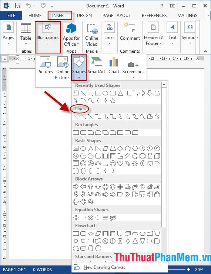Click the PAGE 1 OF 1 status
This screenshot has height=274, width=211.
click(x=14, y=270)
